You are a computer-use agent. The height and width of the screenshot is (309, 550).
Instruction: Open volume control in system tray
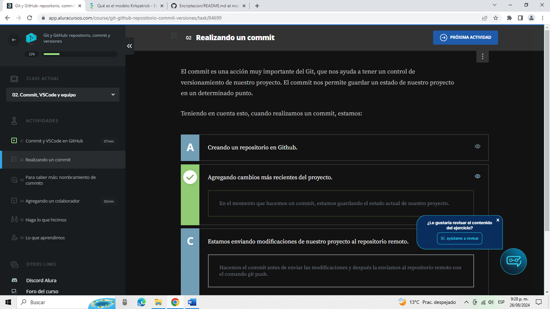(x=491, y=302)
